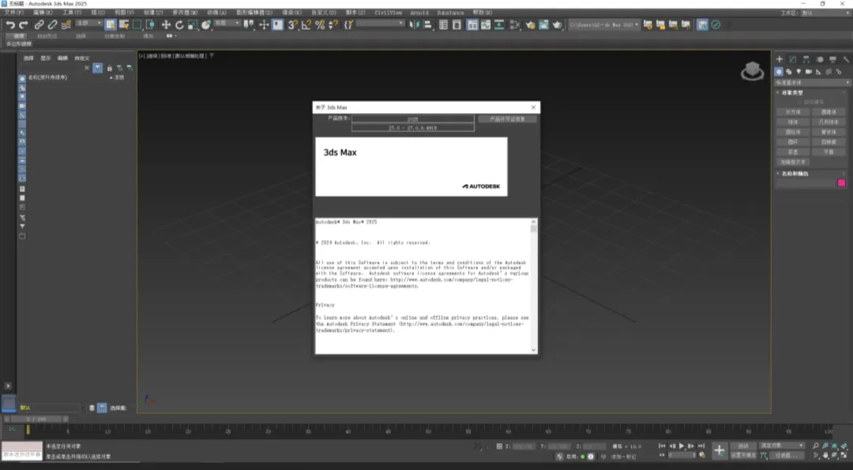Click the Unlink Selection broken-chain icon

point(52,24)
